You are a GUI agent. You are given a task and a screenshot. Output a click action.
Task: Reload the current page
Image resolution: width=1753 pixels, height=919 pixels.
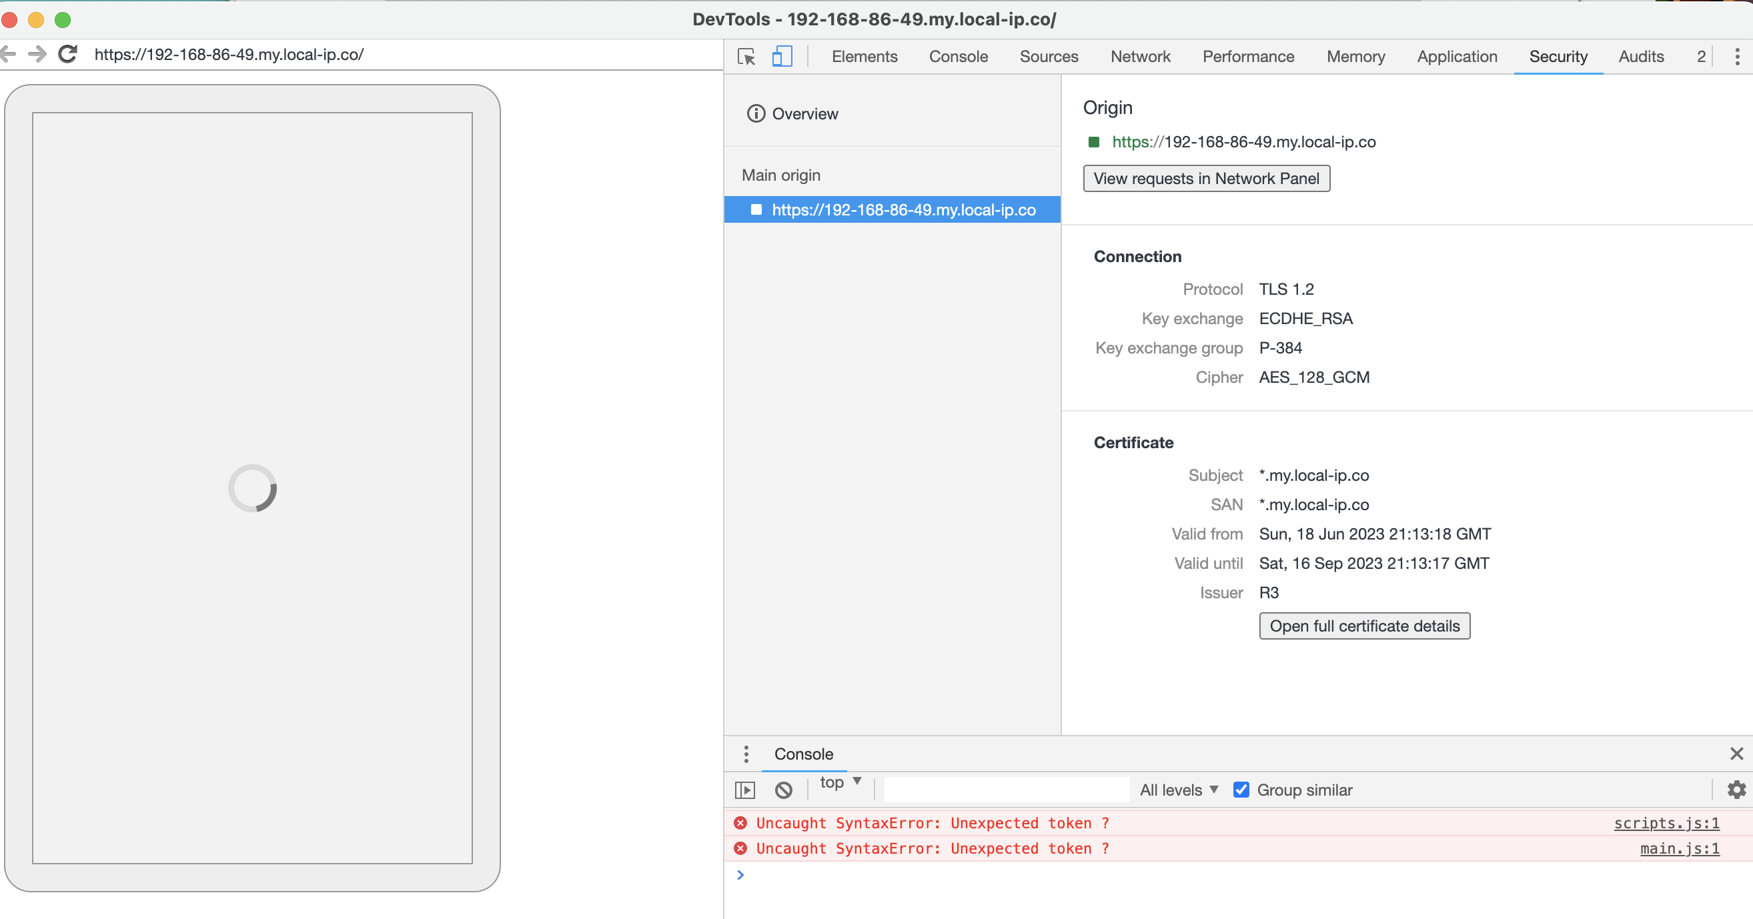(x=67, y=55)
